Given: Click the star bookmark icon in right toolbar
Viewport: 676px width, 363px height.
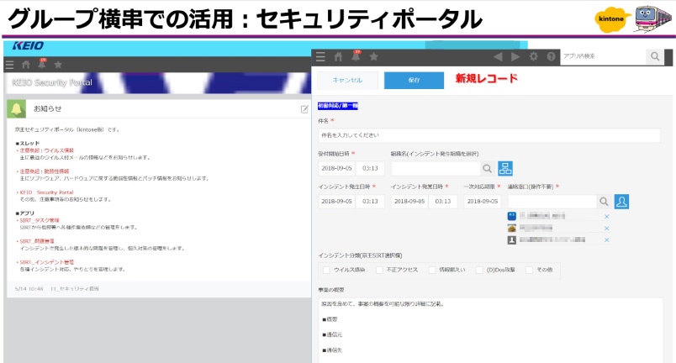Looking at the screenshot, I should 373,56.
